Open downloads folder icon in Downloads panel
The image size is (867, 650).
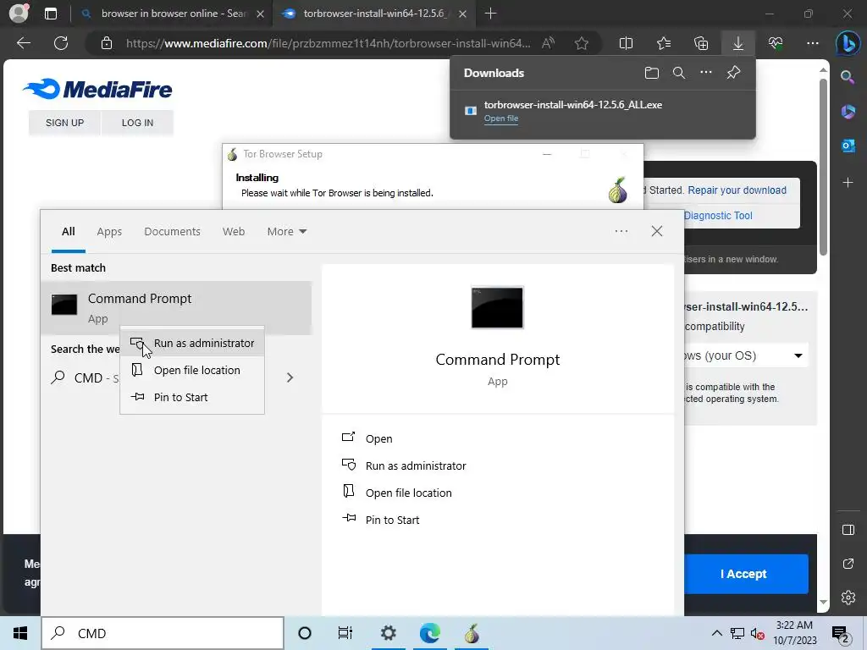(652, 73)
